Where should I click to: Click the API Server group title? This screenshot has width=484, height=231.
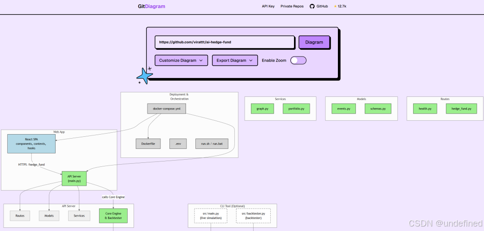(x=69, y=206)
